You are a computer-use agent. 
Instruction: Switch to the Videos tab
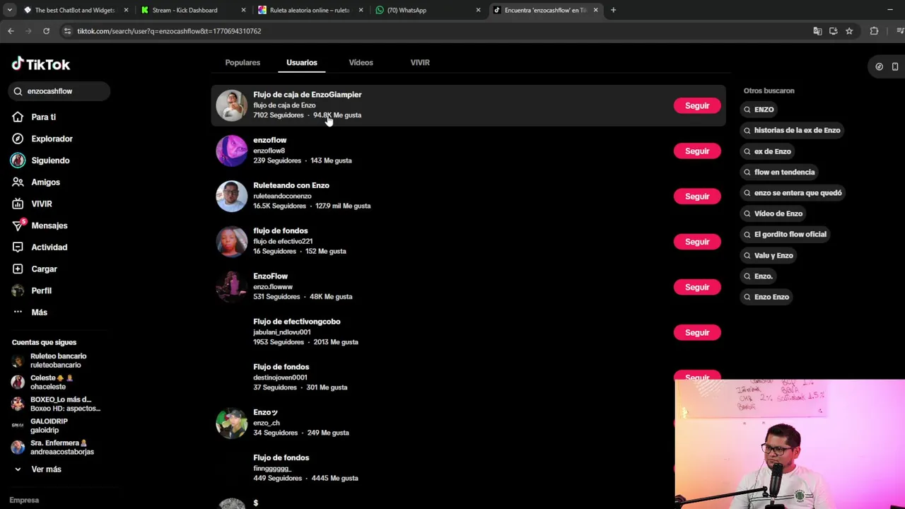(361, 62)
